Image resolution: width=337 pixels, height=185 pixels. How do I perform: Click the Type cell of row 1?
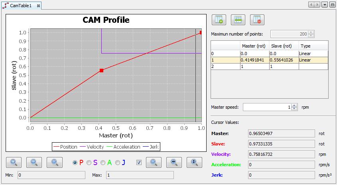click(x=313, y=60)
